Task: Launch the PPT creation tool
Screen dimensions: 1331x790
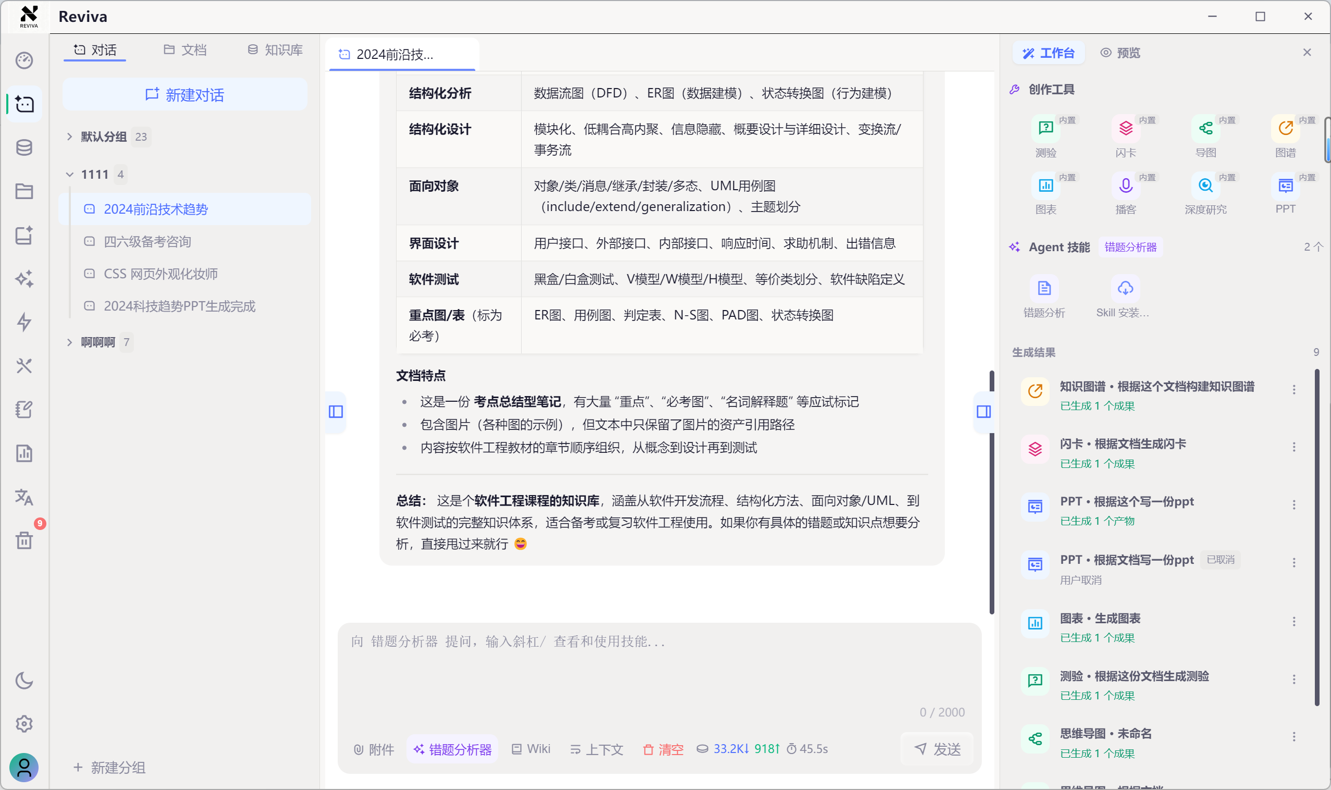Action: 1285,194
